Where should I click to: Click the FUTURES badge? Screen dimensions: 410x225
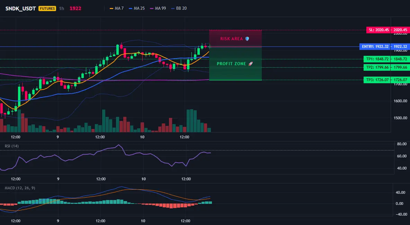coord(47,8)
